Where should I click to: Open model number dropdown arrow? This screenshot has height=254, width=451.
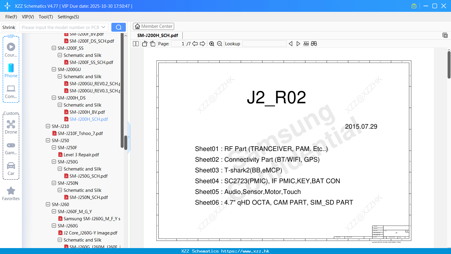(x=103, y=27)
